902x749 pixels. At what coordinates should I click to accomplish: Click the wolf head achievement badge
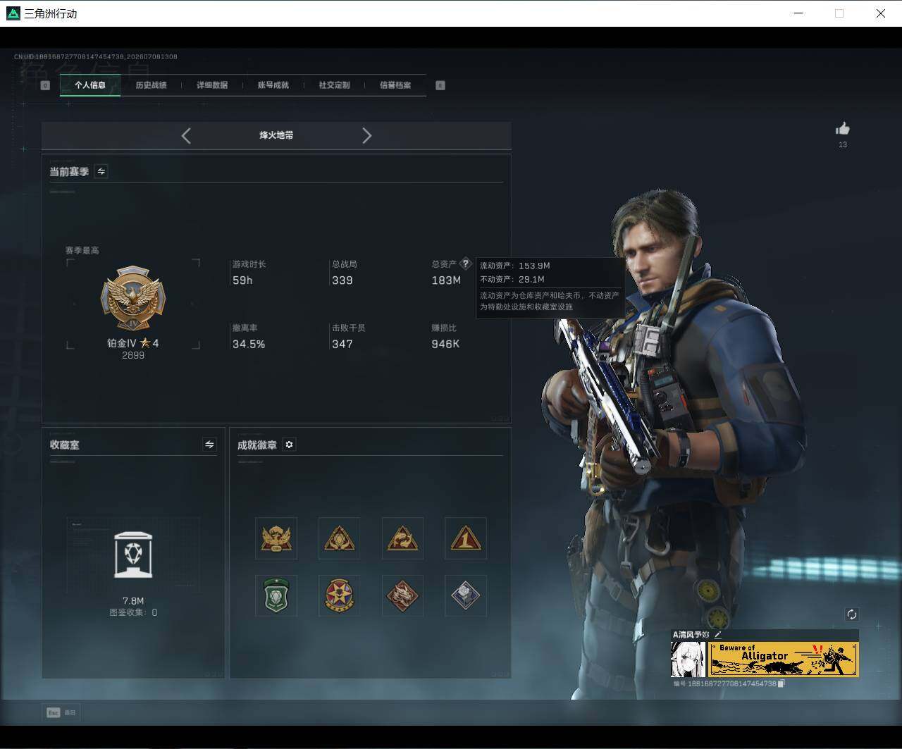[x=402, y=595]
